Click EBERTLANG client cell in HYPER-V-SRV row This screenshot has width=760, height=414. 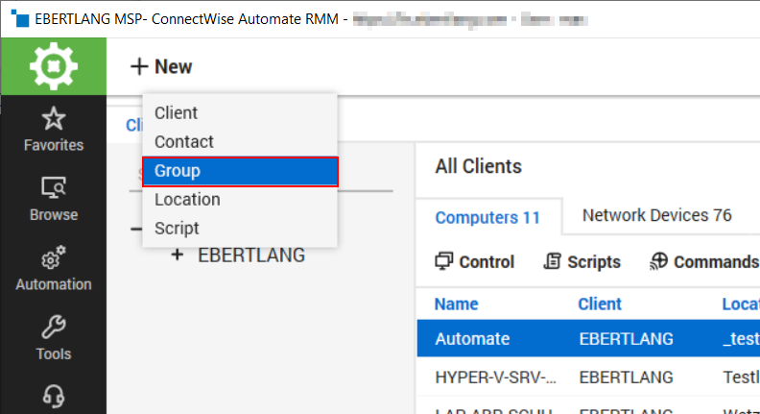click(x=626, y=377)
